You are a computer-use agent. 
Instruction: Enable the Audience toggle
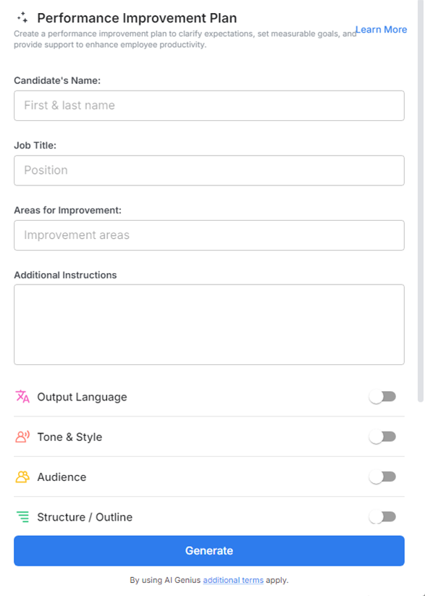point(382,477)
